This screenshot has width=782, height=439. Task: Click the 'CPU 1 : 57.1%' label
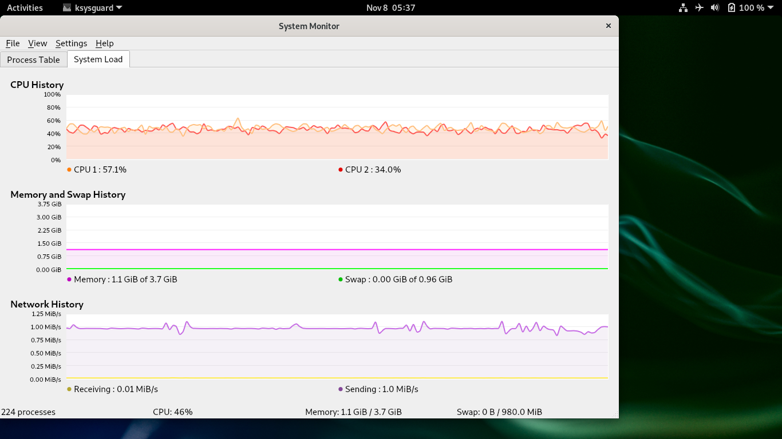coord(100,170)
